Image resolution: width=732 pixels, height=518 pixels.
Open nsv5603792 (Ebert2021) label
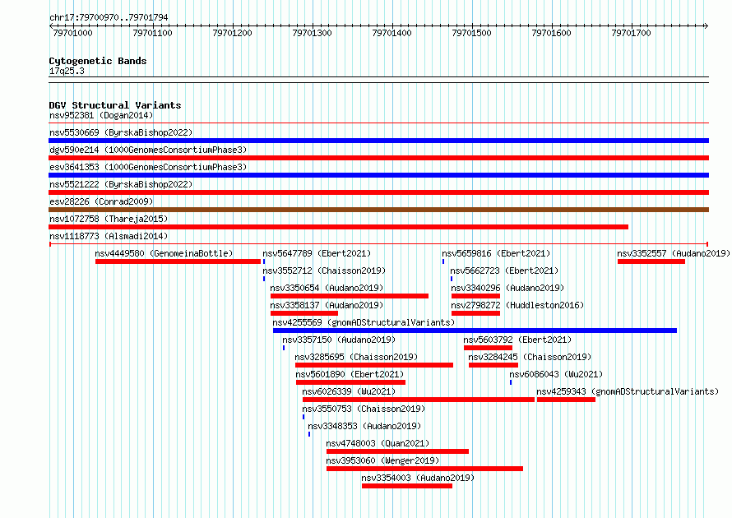pos(517,340)
